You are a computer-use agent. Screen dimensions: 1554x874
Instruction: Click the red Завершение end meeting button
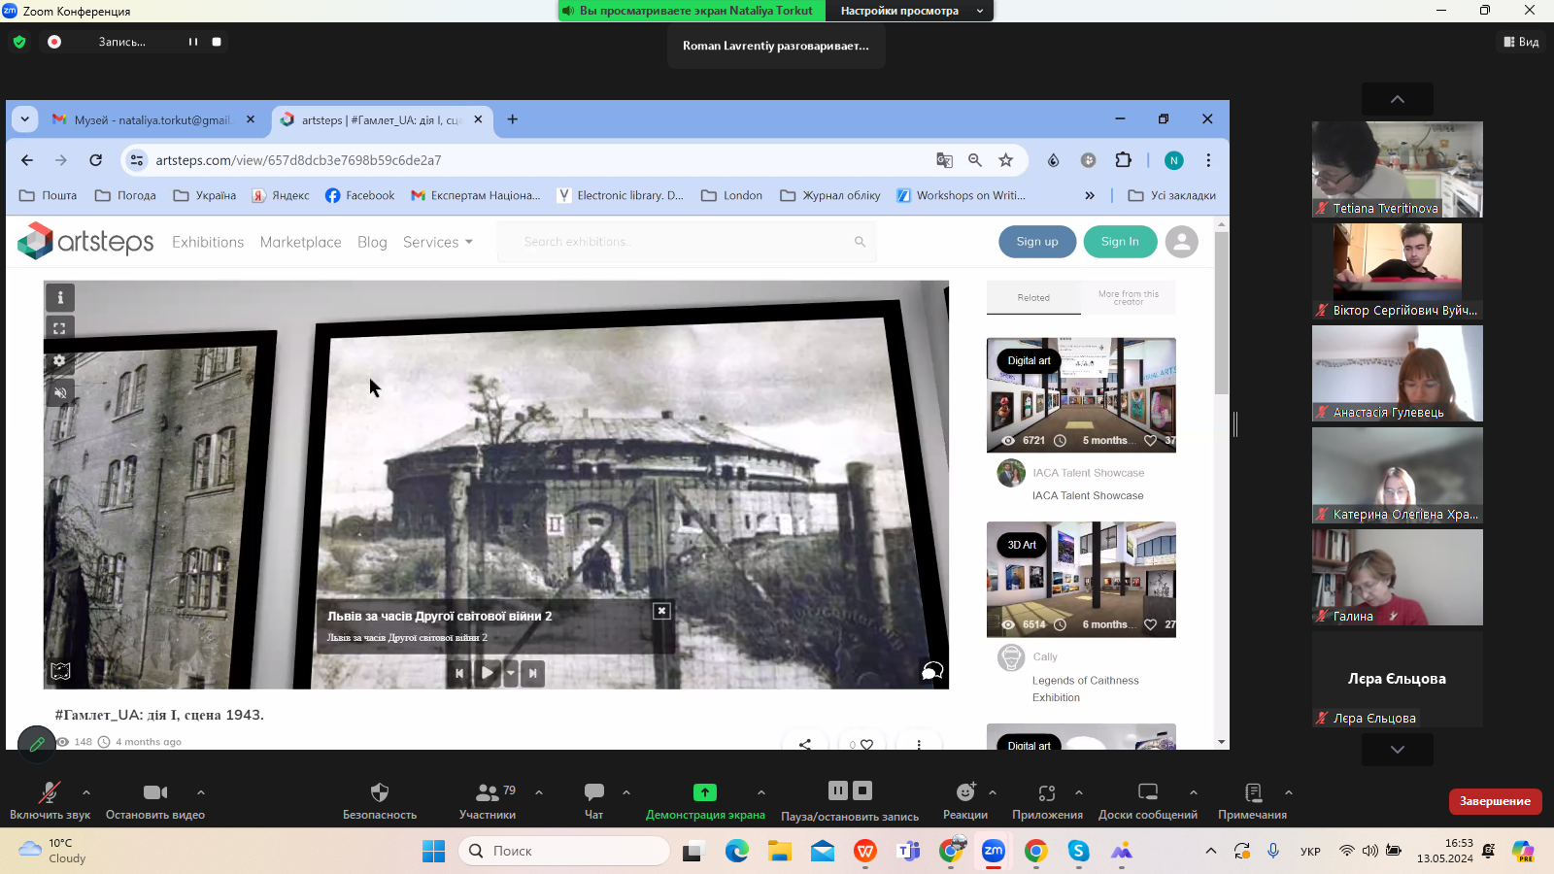coord(1495,801)
